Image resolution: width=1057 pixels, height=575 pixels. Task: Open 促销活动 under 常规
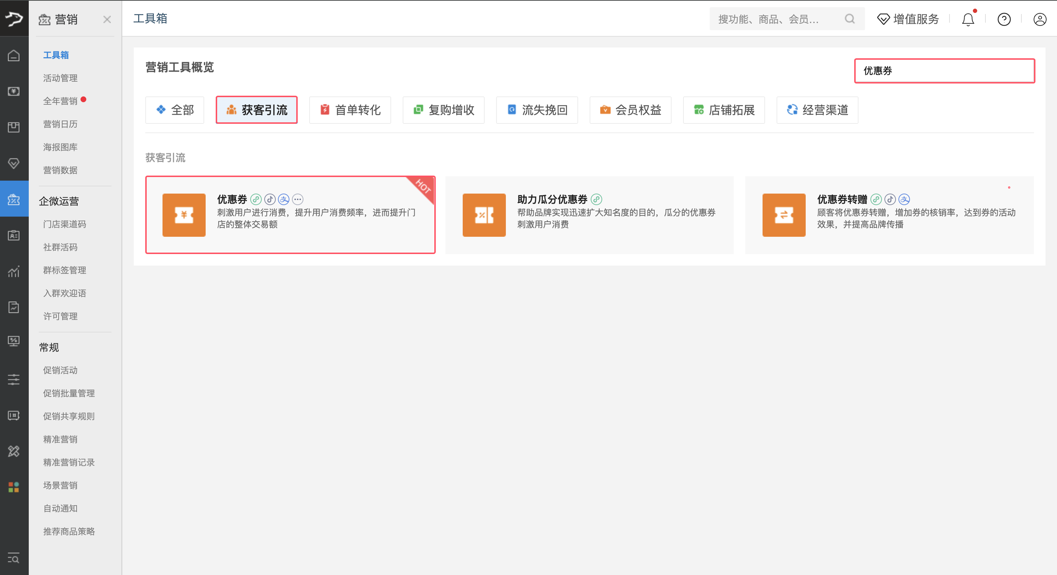[60, 371]
